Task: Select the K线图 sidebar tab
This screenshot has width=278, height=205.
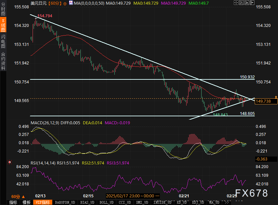Action: coord(3,25)
